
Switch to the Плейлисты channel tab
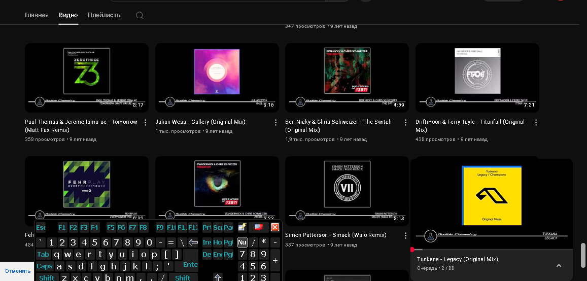[105, 15]
